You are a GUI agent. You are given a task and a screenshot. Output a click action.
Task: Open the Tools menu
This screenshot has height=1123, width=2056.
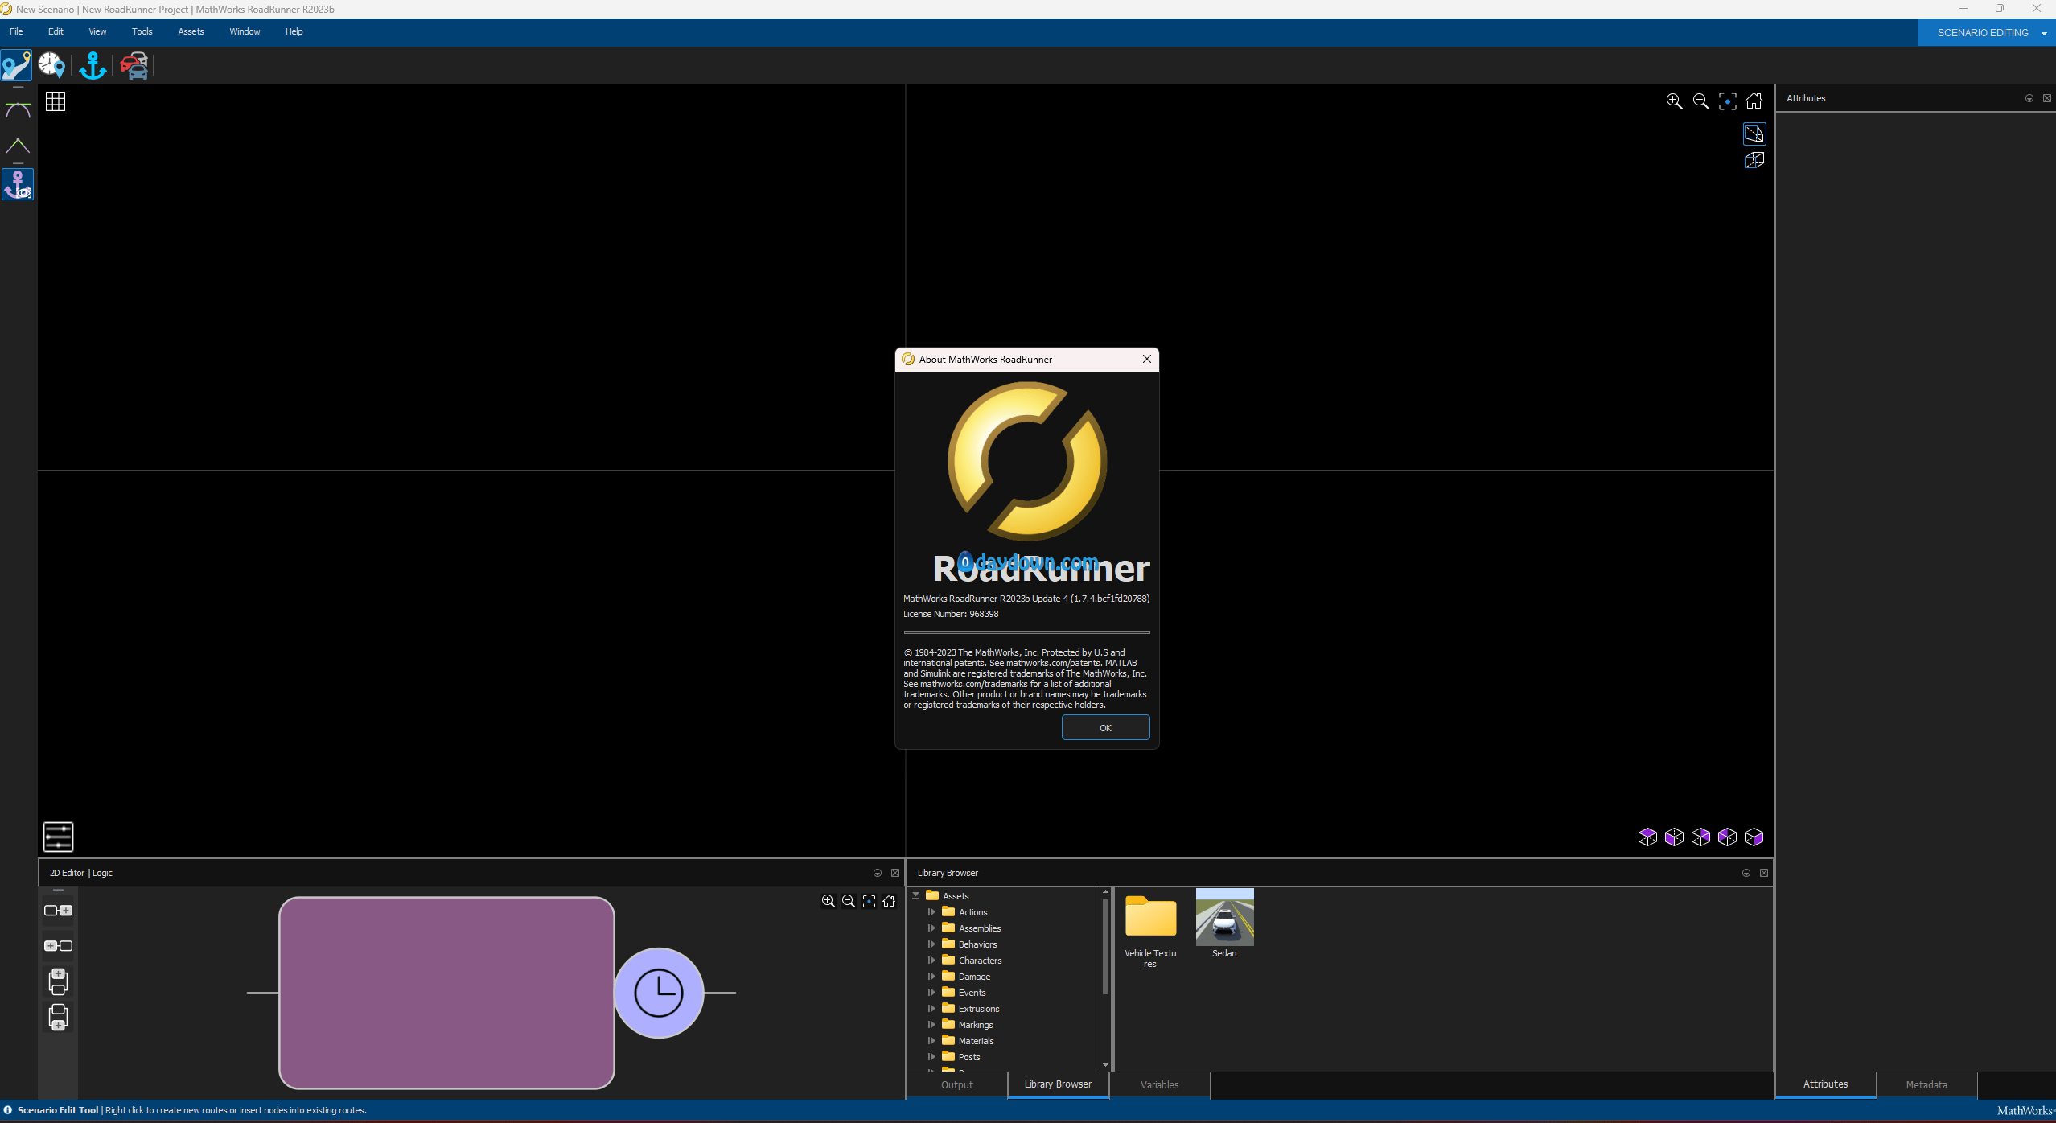pos(142,31)
